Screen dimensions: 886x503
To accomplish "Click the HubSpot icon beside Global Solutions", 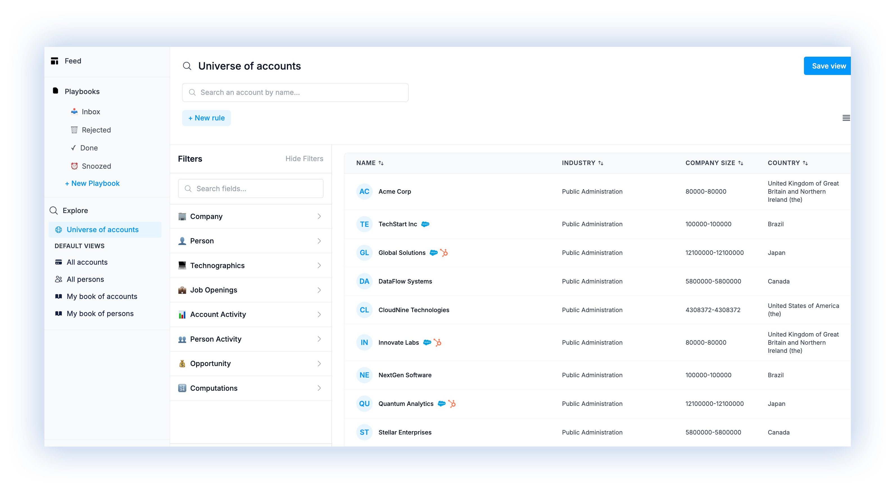I will point(444,253).
